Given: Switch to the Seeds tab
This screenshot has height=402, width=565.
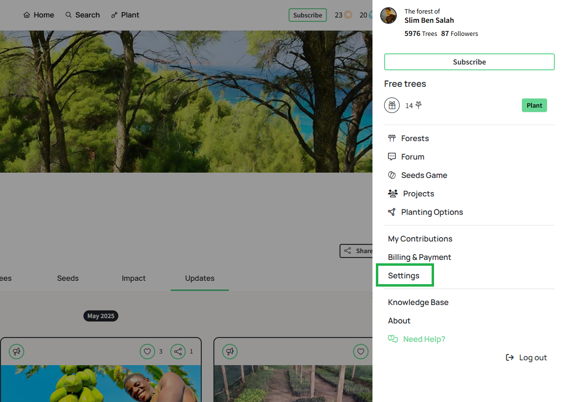Looking at the screenshot, I should pos(68,278).
